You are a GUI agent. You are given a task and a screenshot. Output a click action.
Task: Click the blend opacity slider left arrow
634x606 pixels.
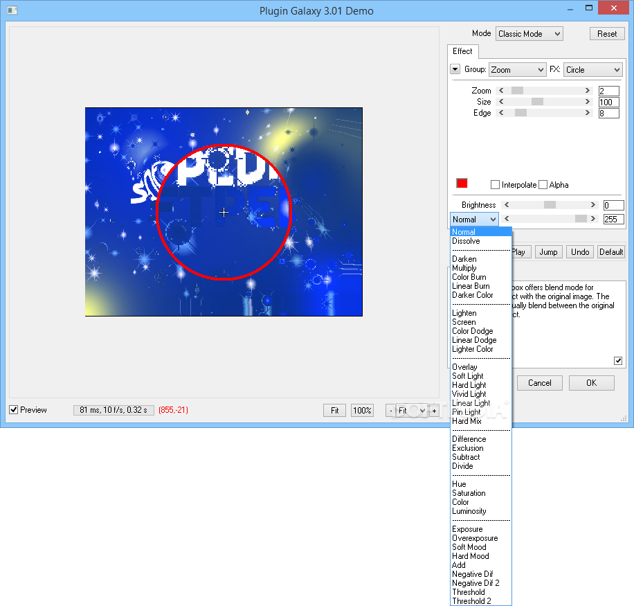(x=507, y=219)
